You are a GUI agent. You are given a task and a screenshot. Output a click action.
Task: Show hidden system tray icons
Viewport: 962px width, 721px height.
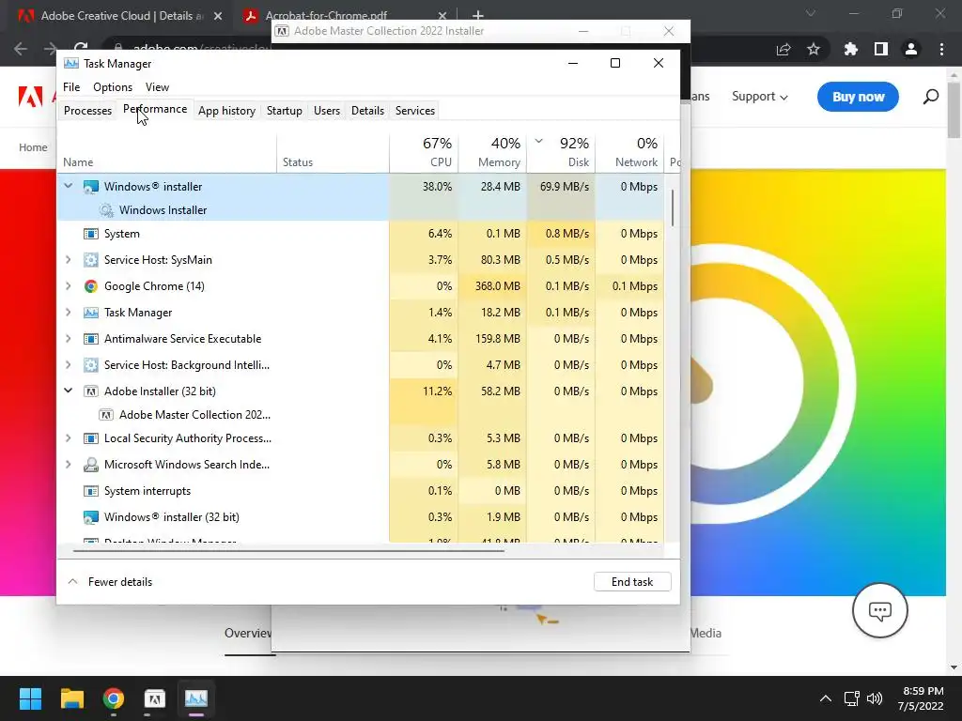(826, 698)
